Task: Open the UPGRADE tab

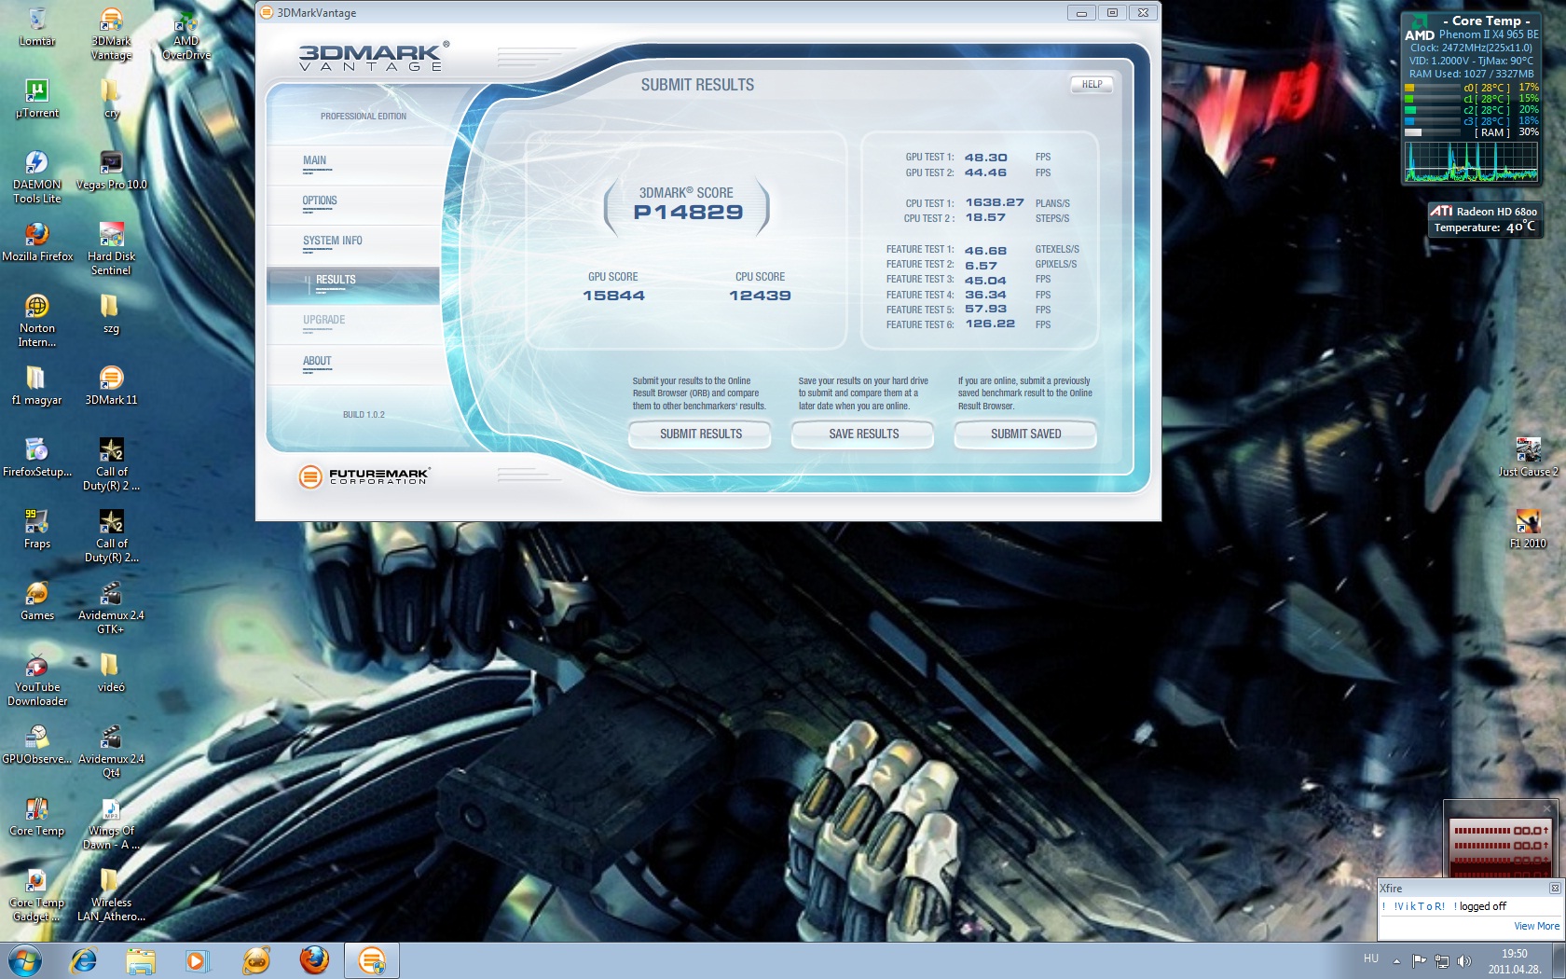Action: tap(353, 325)
